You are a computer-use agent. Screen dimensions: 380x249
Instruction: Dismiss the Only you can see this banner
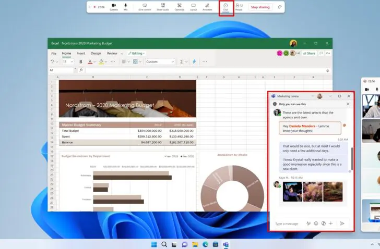pyautogui.click(x=348, y=104)
